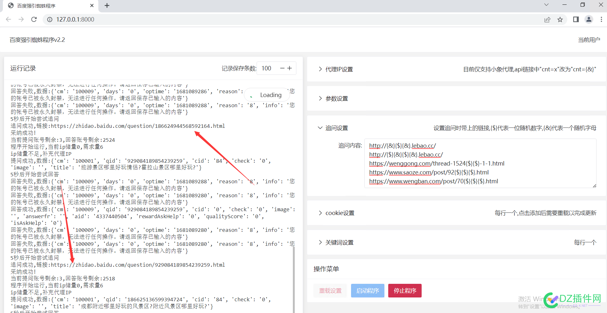
Task: Decrease the record count with the minus button
Action: 282,68
